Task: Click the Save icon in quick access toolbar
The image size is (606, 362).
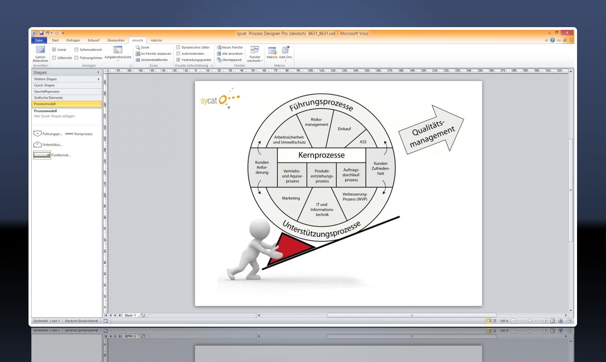Action: 41,33
